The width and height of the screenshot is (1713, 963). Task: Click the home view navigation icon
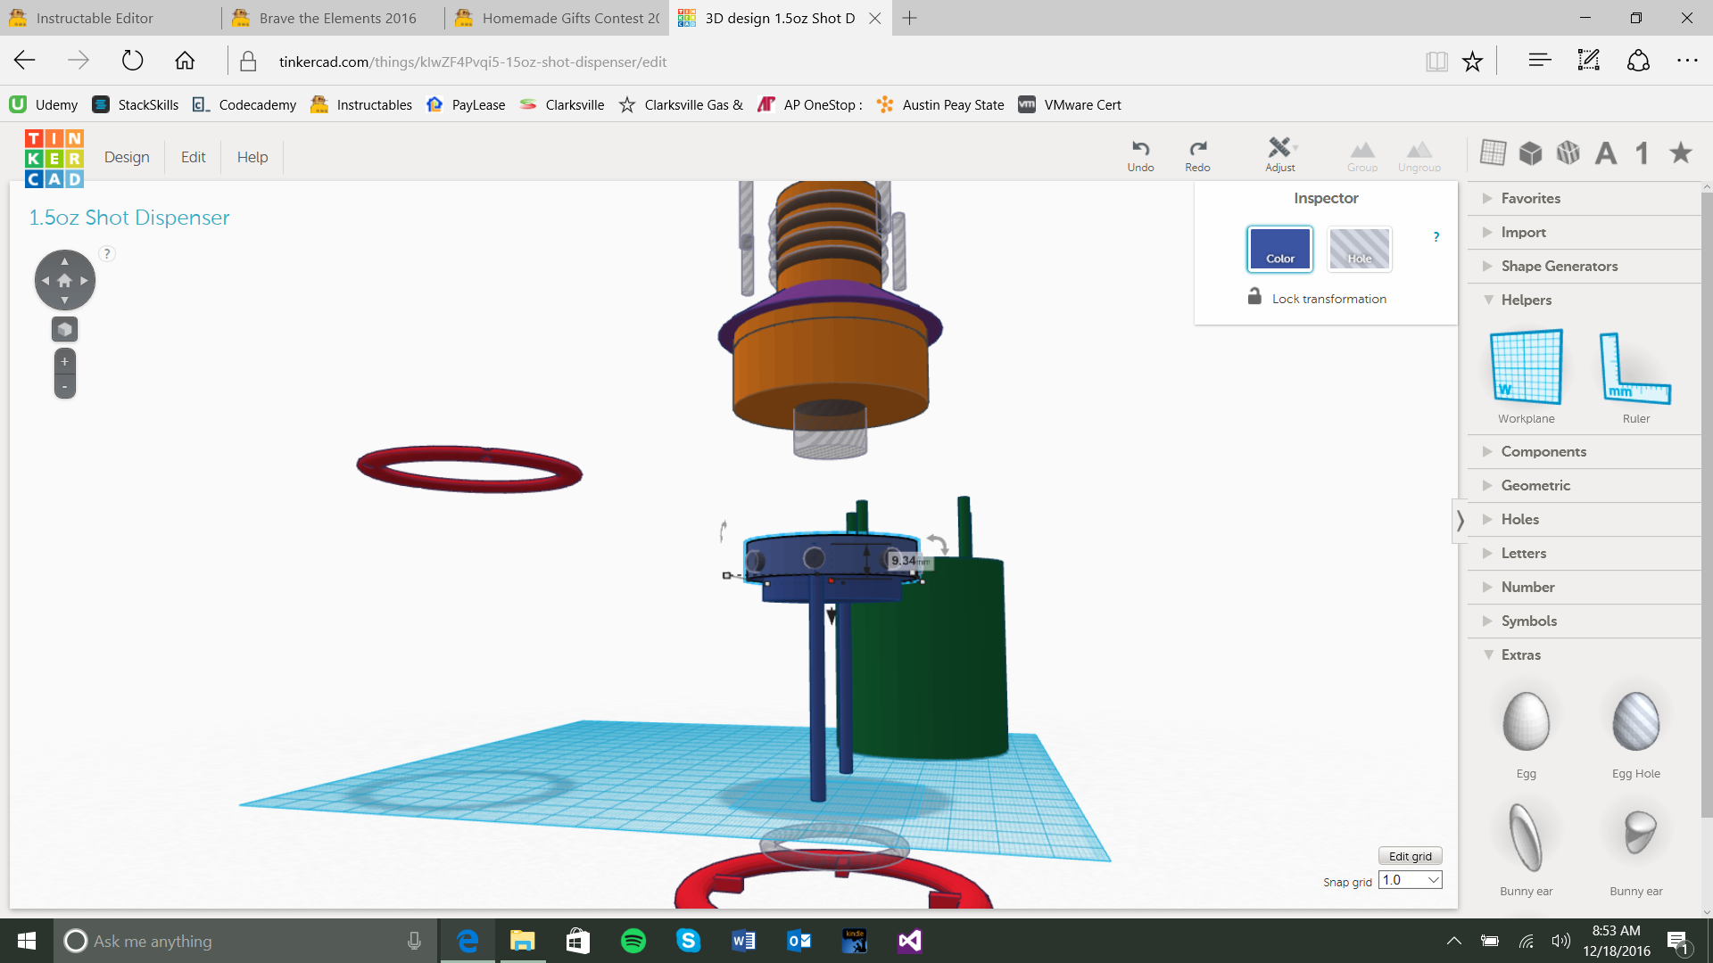tap(64, 281)
